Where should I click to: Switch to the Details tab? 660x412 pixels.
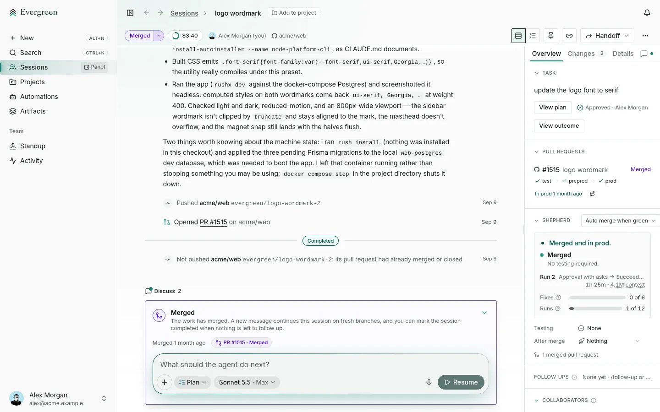[x=623, y=54]
